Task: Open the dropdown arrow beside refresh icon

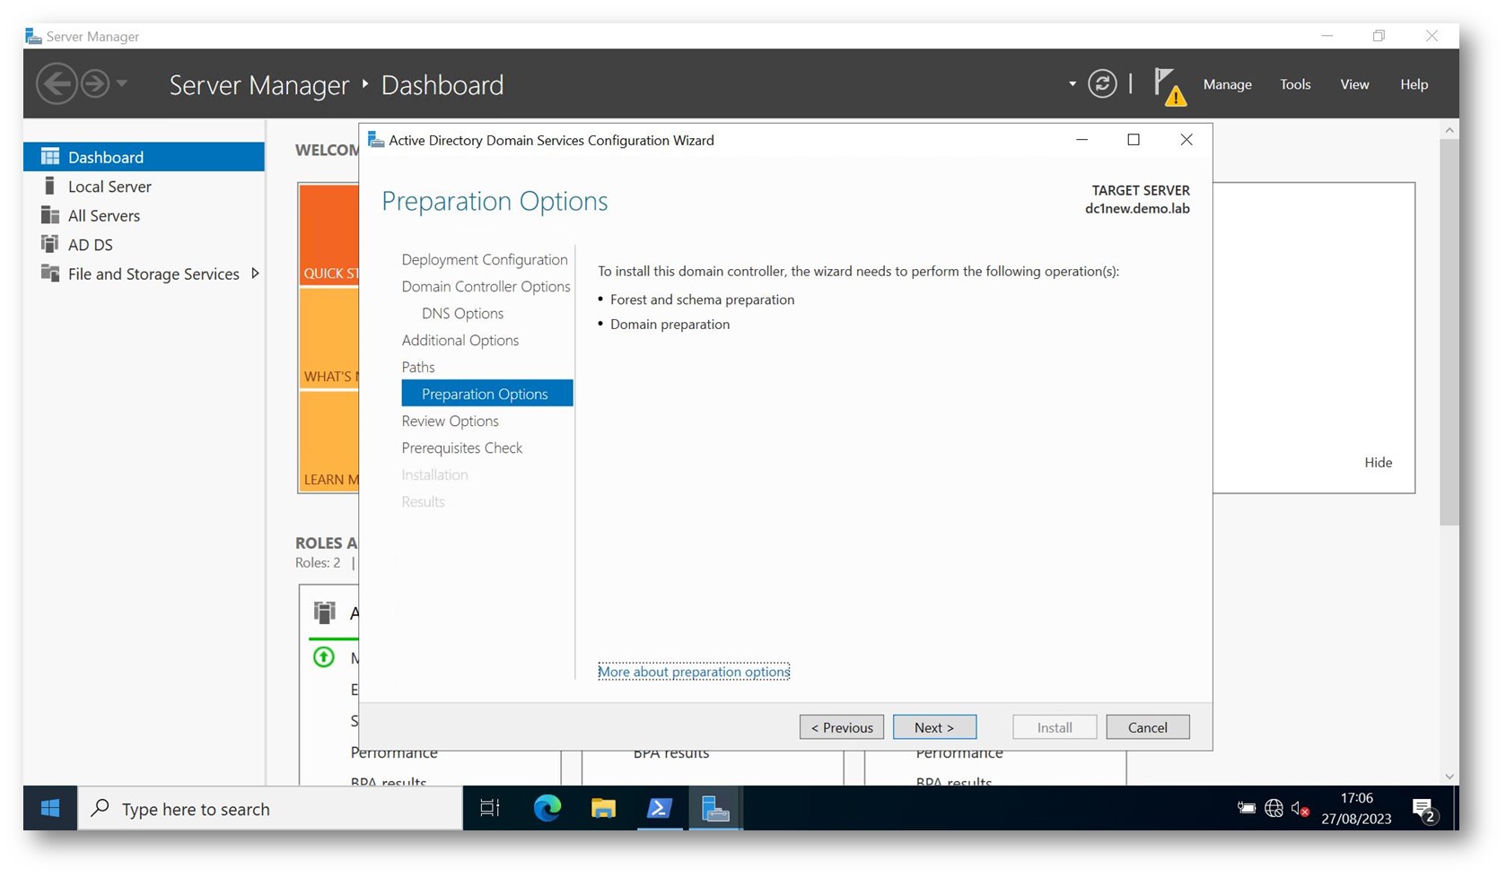Action: [x=1072, y=84]
